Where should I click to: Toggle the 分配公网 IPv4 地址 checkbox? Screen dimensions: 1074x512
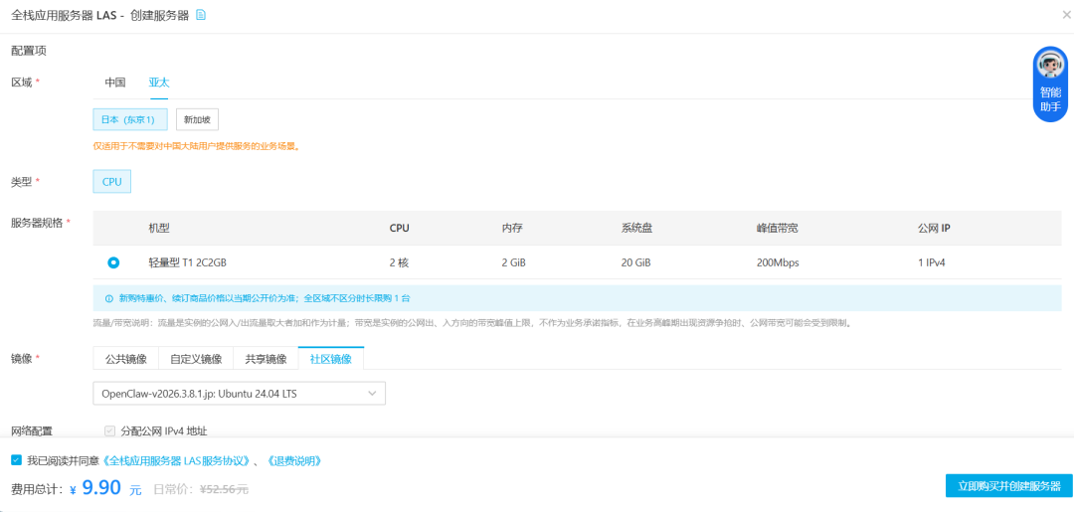coord(109,431)
